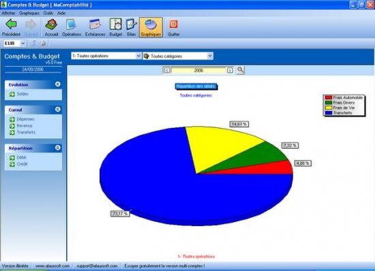Open the Toutes catégories dropdown
Image resolution: width=375 pixels, height=271 pixels.
pos(178,56)
